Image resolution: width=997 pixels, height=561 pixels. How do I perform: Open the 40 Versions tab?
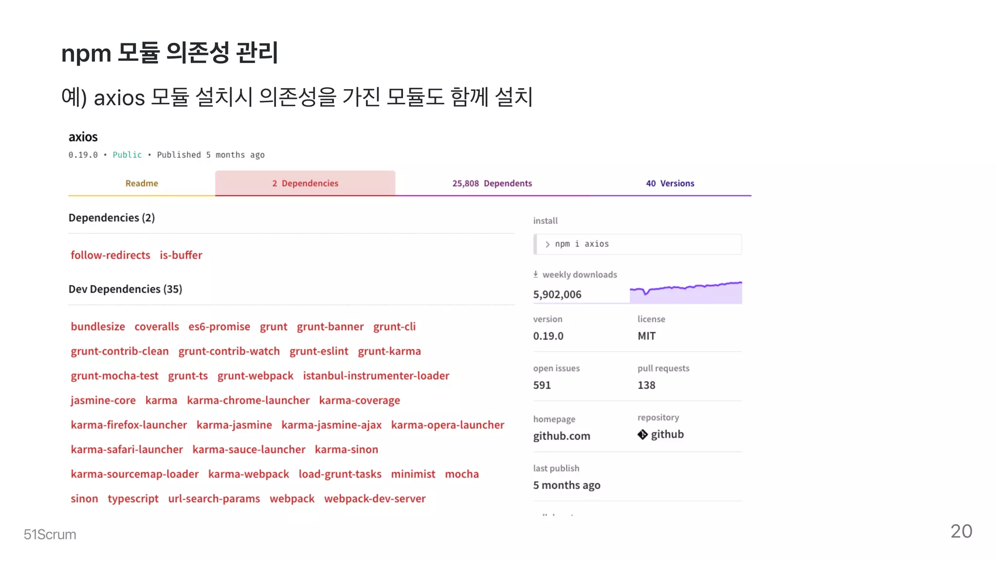coord(670,183)
